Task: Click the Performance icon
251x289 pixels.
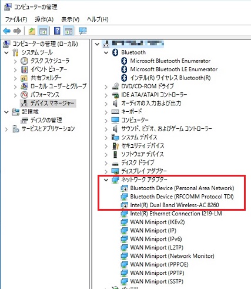Action: (x=24, y=95)
